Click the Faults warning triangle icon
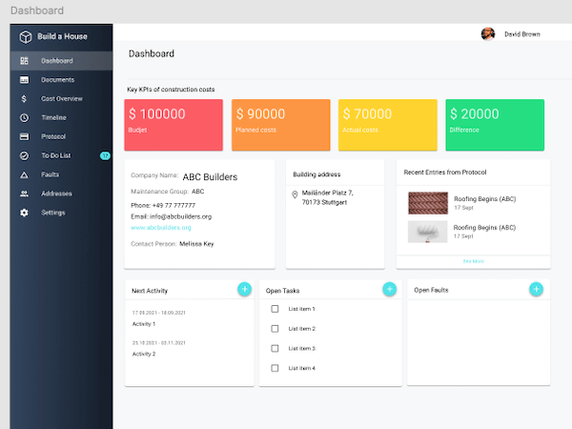572x429 pixels. coord(24,174)
